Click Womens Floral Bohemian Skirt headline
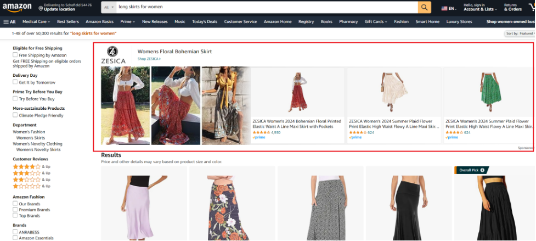 pos(174,52)
